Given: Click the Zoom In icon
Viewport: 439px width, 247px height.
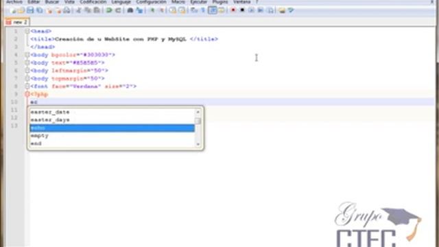Looking at the screenshot, I should [152, 11].
